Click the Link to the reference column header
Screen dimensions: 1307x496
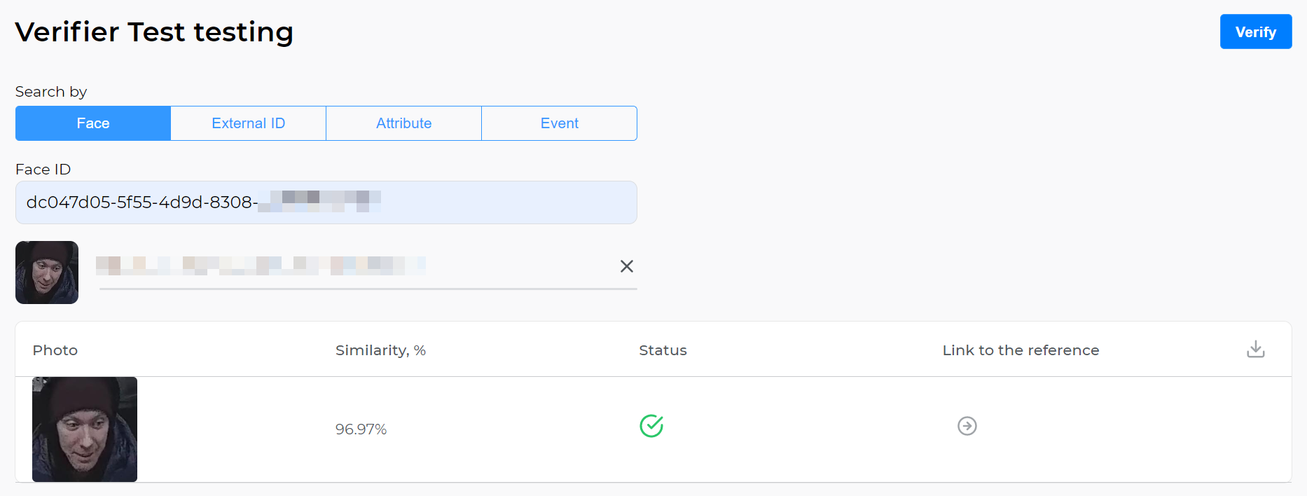click(1020, 350)
